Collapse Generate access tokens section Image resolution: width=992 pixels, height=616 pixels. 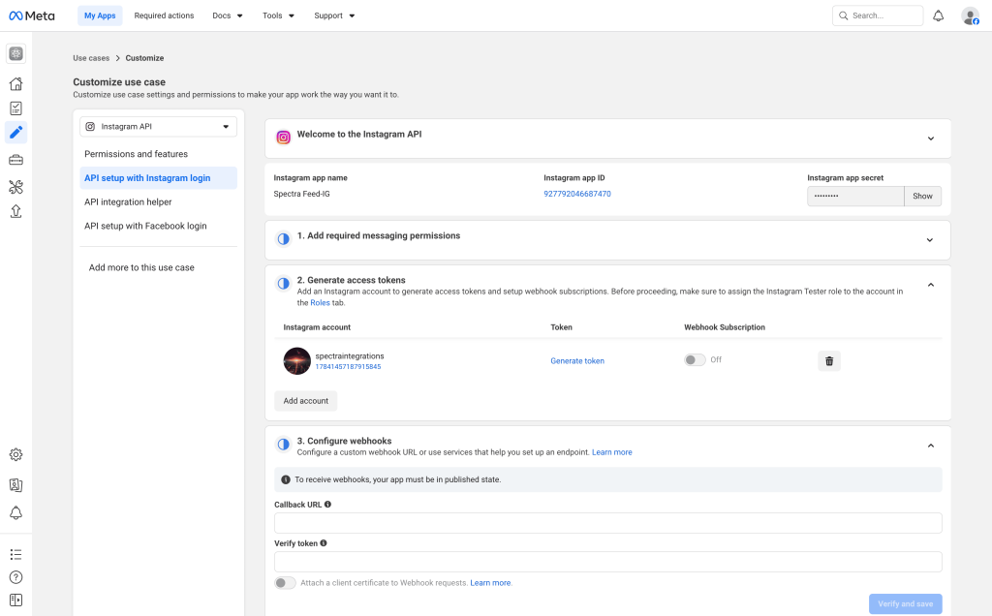point(931,285)
